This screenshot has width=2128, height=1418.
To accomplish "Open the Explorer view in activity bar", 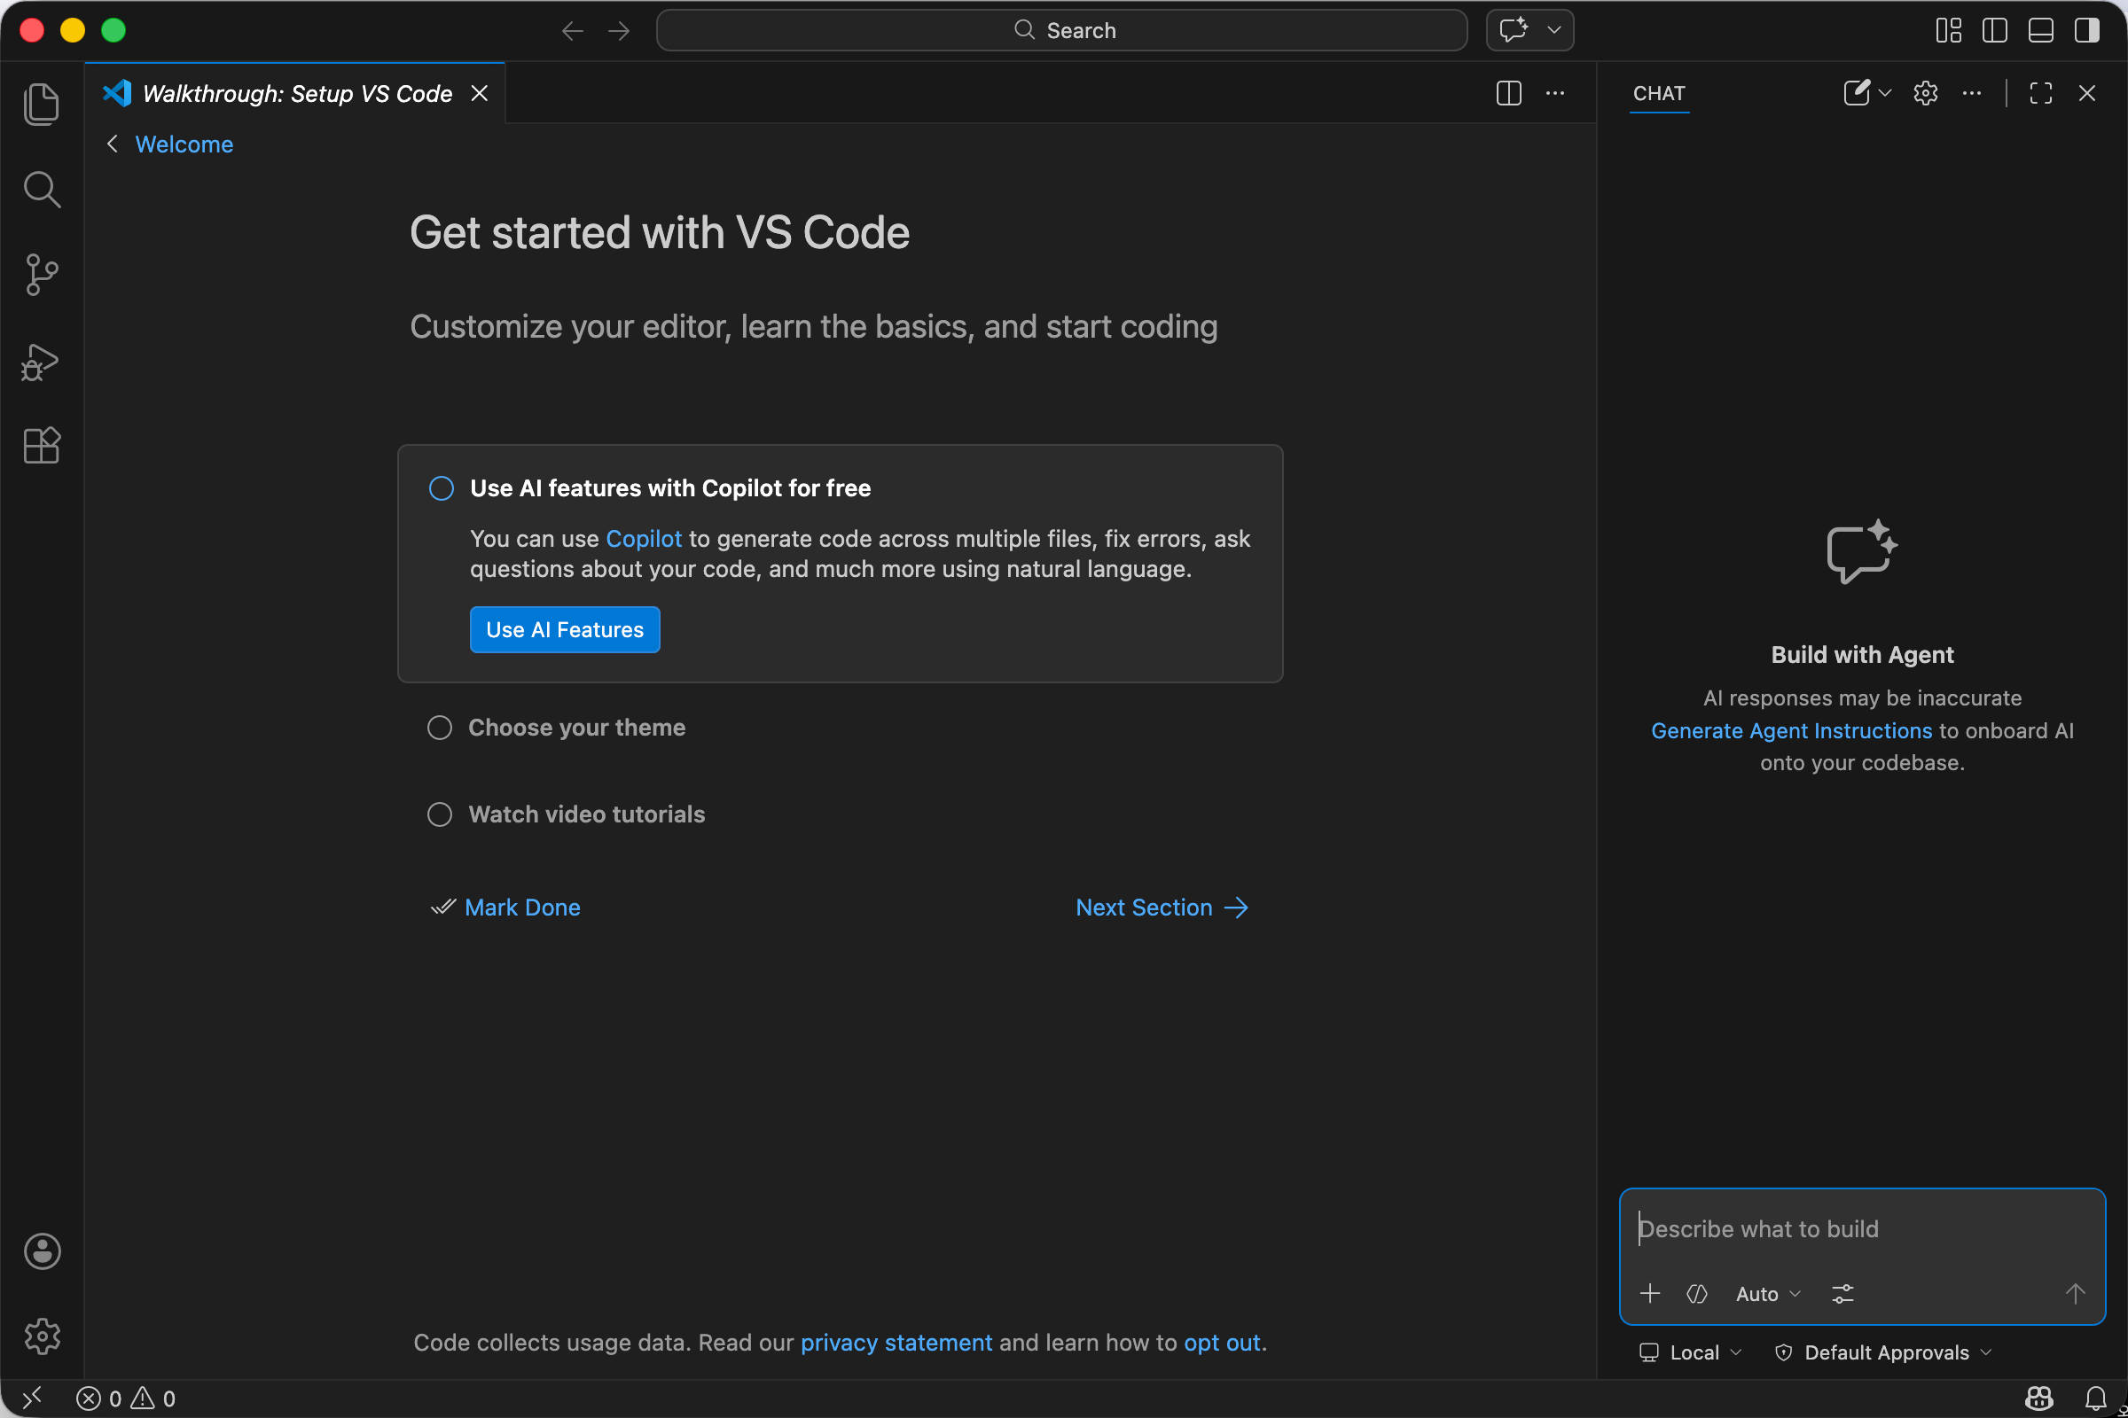I will (42, 104).
